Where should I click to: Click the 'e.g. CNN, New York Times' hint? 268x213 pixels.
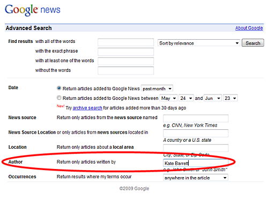click(x=190, y=125)
